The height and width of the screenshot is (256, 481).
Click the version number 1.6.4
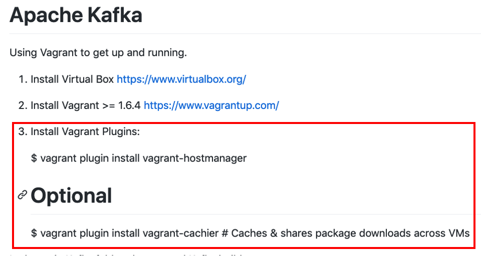(x=129, y=105)
